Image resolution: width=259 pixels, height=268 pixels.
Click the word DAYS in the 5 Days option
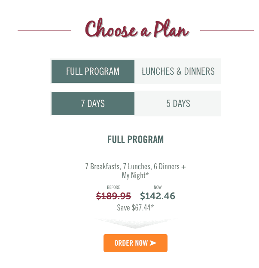click(x=181, y=104)
